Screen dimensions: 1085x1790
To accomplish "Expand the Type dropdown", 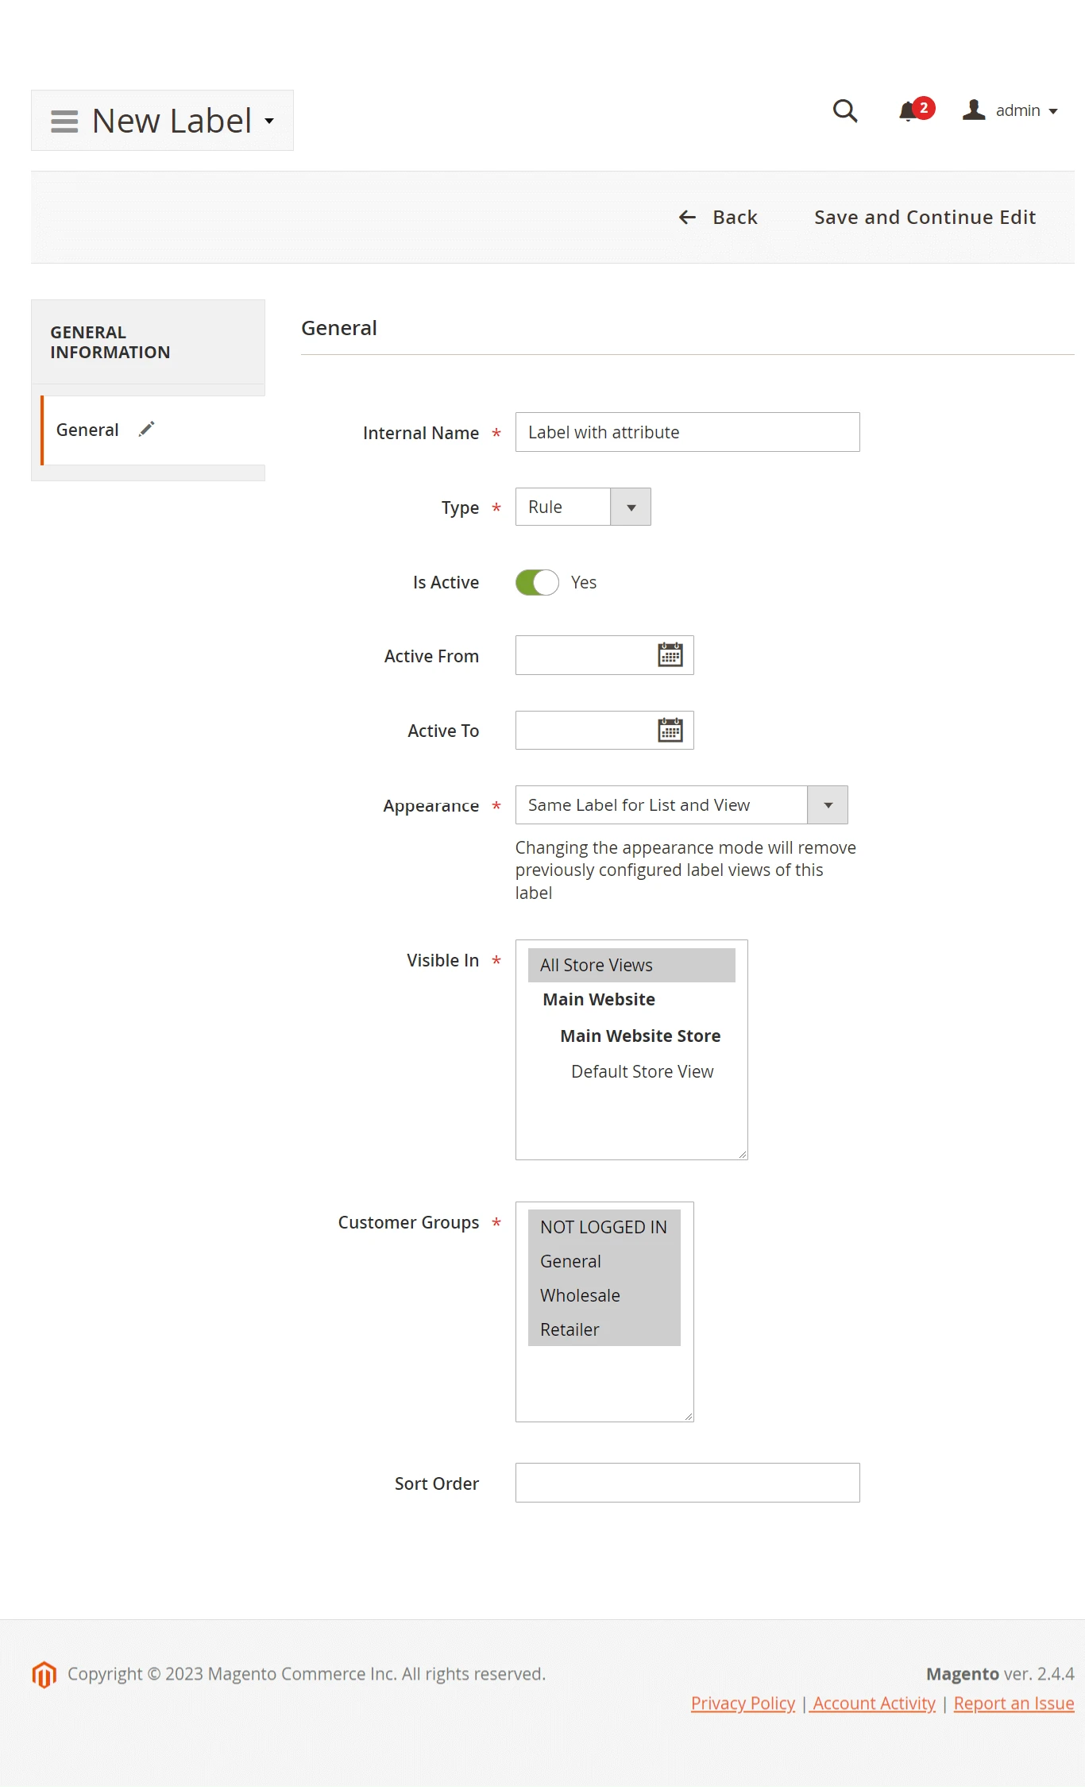I will (631, 507).
